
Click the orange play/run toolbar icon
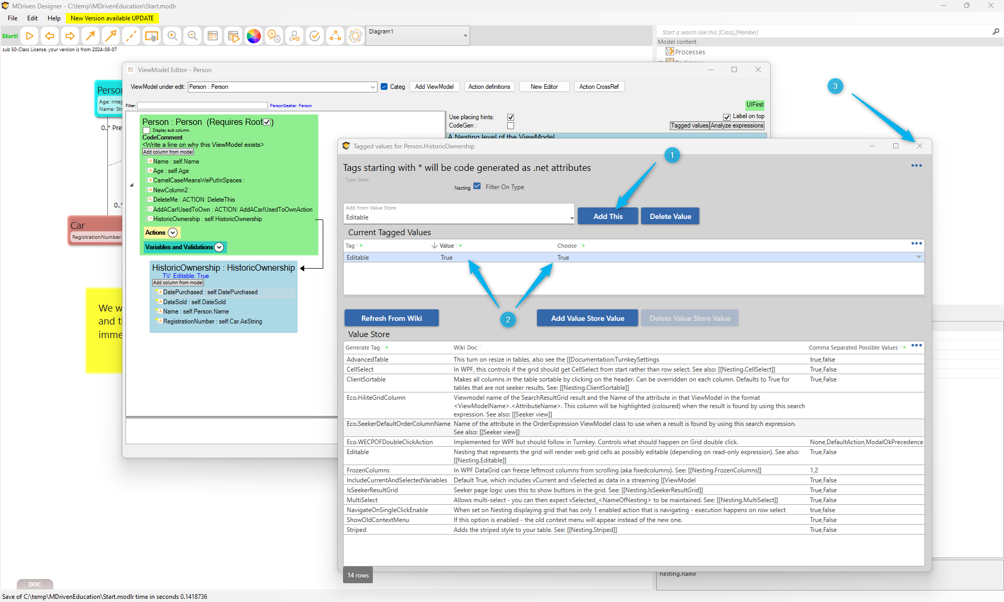tap(30, 36)
